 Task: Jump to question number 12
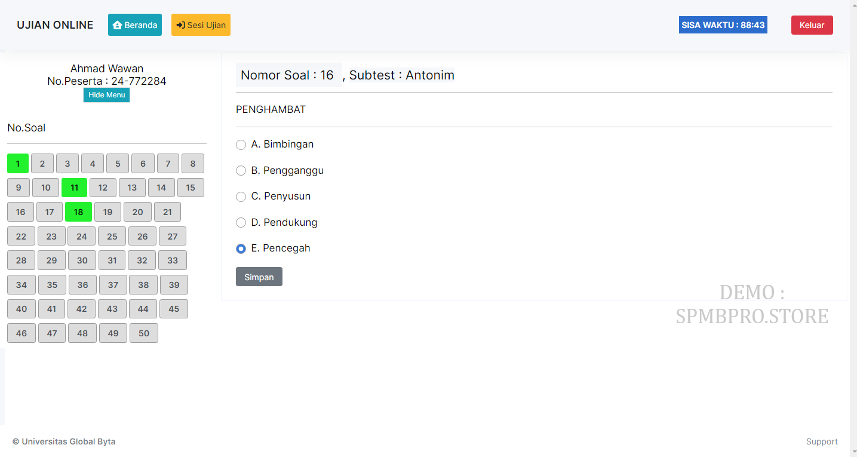coord(103,188)
